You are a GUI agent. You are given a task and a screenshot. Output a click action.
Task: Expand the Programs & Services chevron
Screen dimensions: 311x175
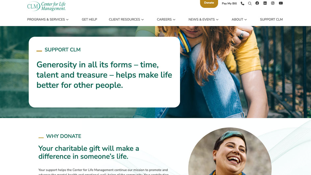(x=67, y=20)
